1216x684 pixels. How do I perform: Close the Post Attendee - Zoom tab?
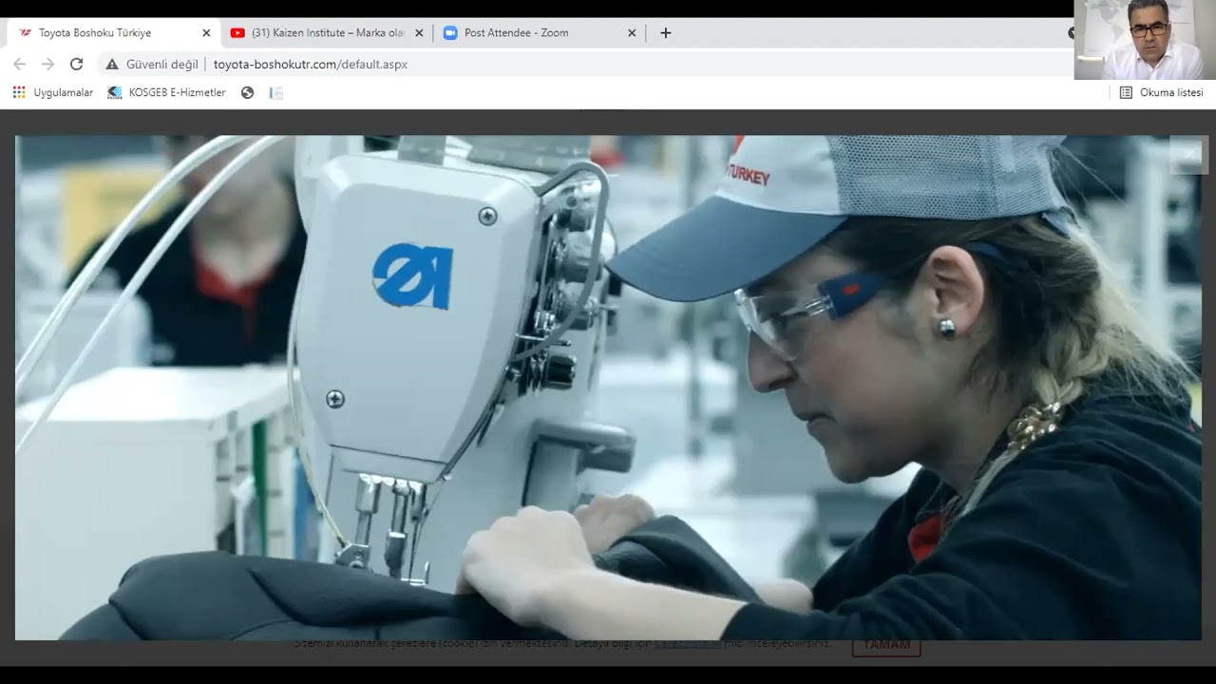click(x=632, y=32)
